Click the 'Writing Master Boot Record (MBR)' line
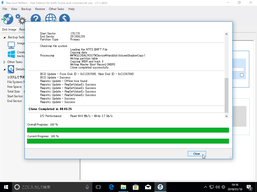257x192 pixels. click(x=93, y=64)
